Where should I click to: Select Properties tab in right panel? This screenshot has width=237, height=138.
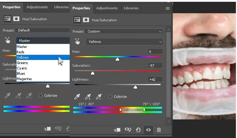tap(81, 8)
